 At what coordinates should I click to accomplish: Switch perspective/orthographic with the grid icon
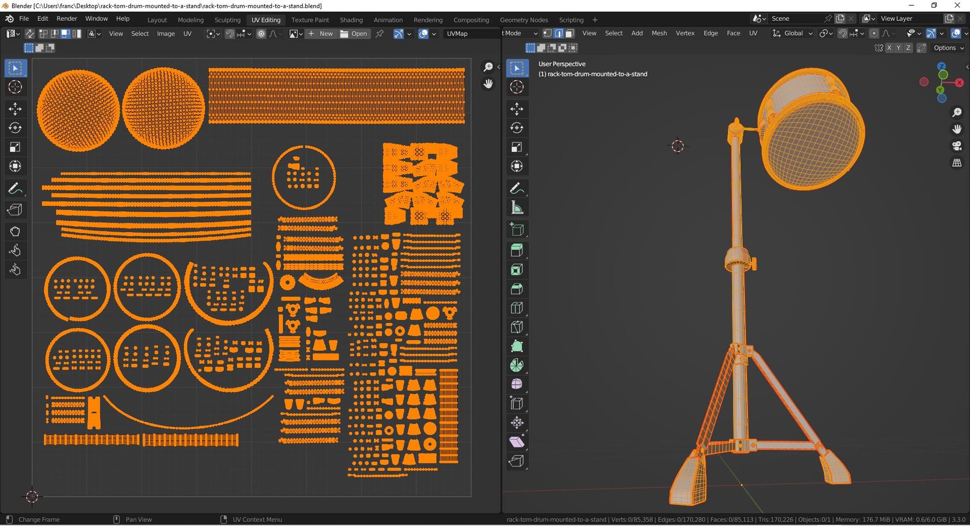pos(957,163)
